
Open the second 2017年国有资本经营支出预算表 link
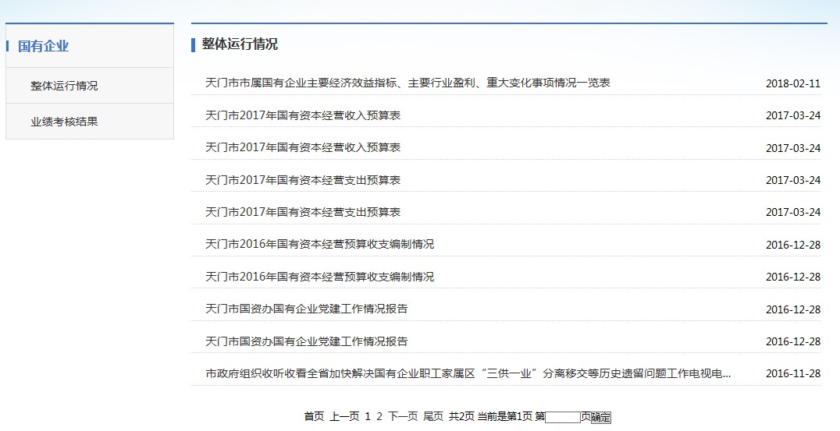coord(302,212)
